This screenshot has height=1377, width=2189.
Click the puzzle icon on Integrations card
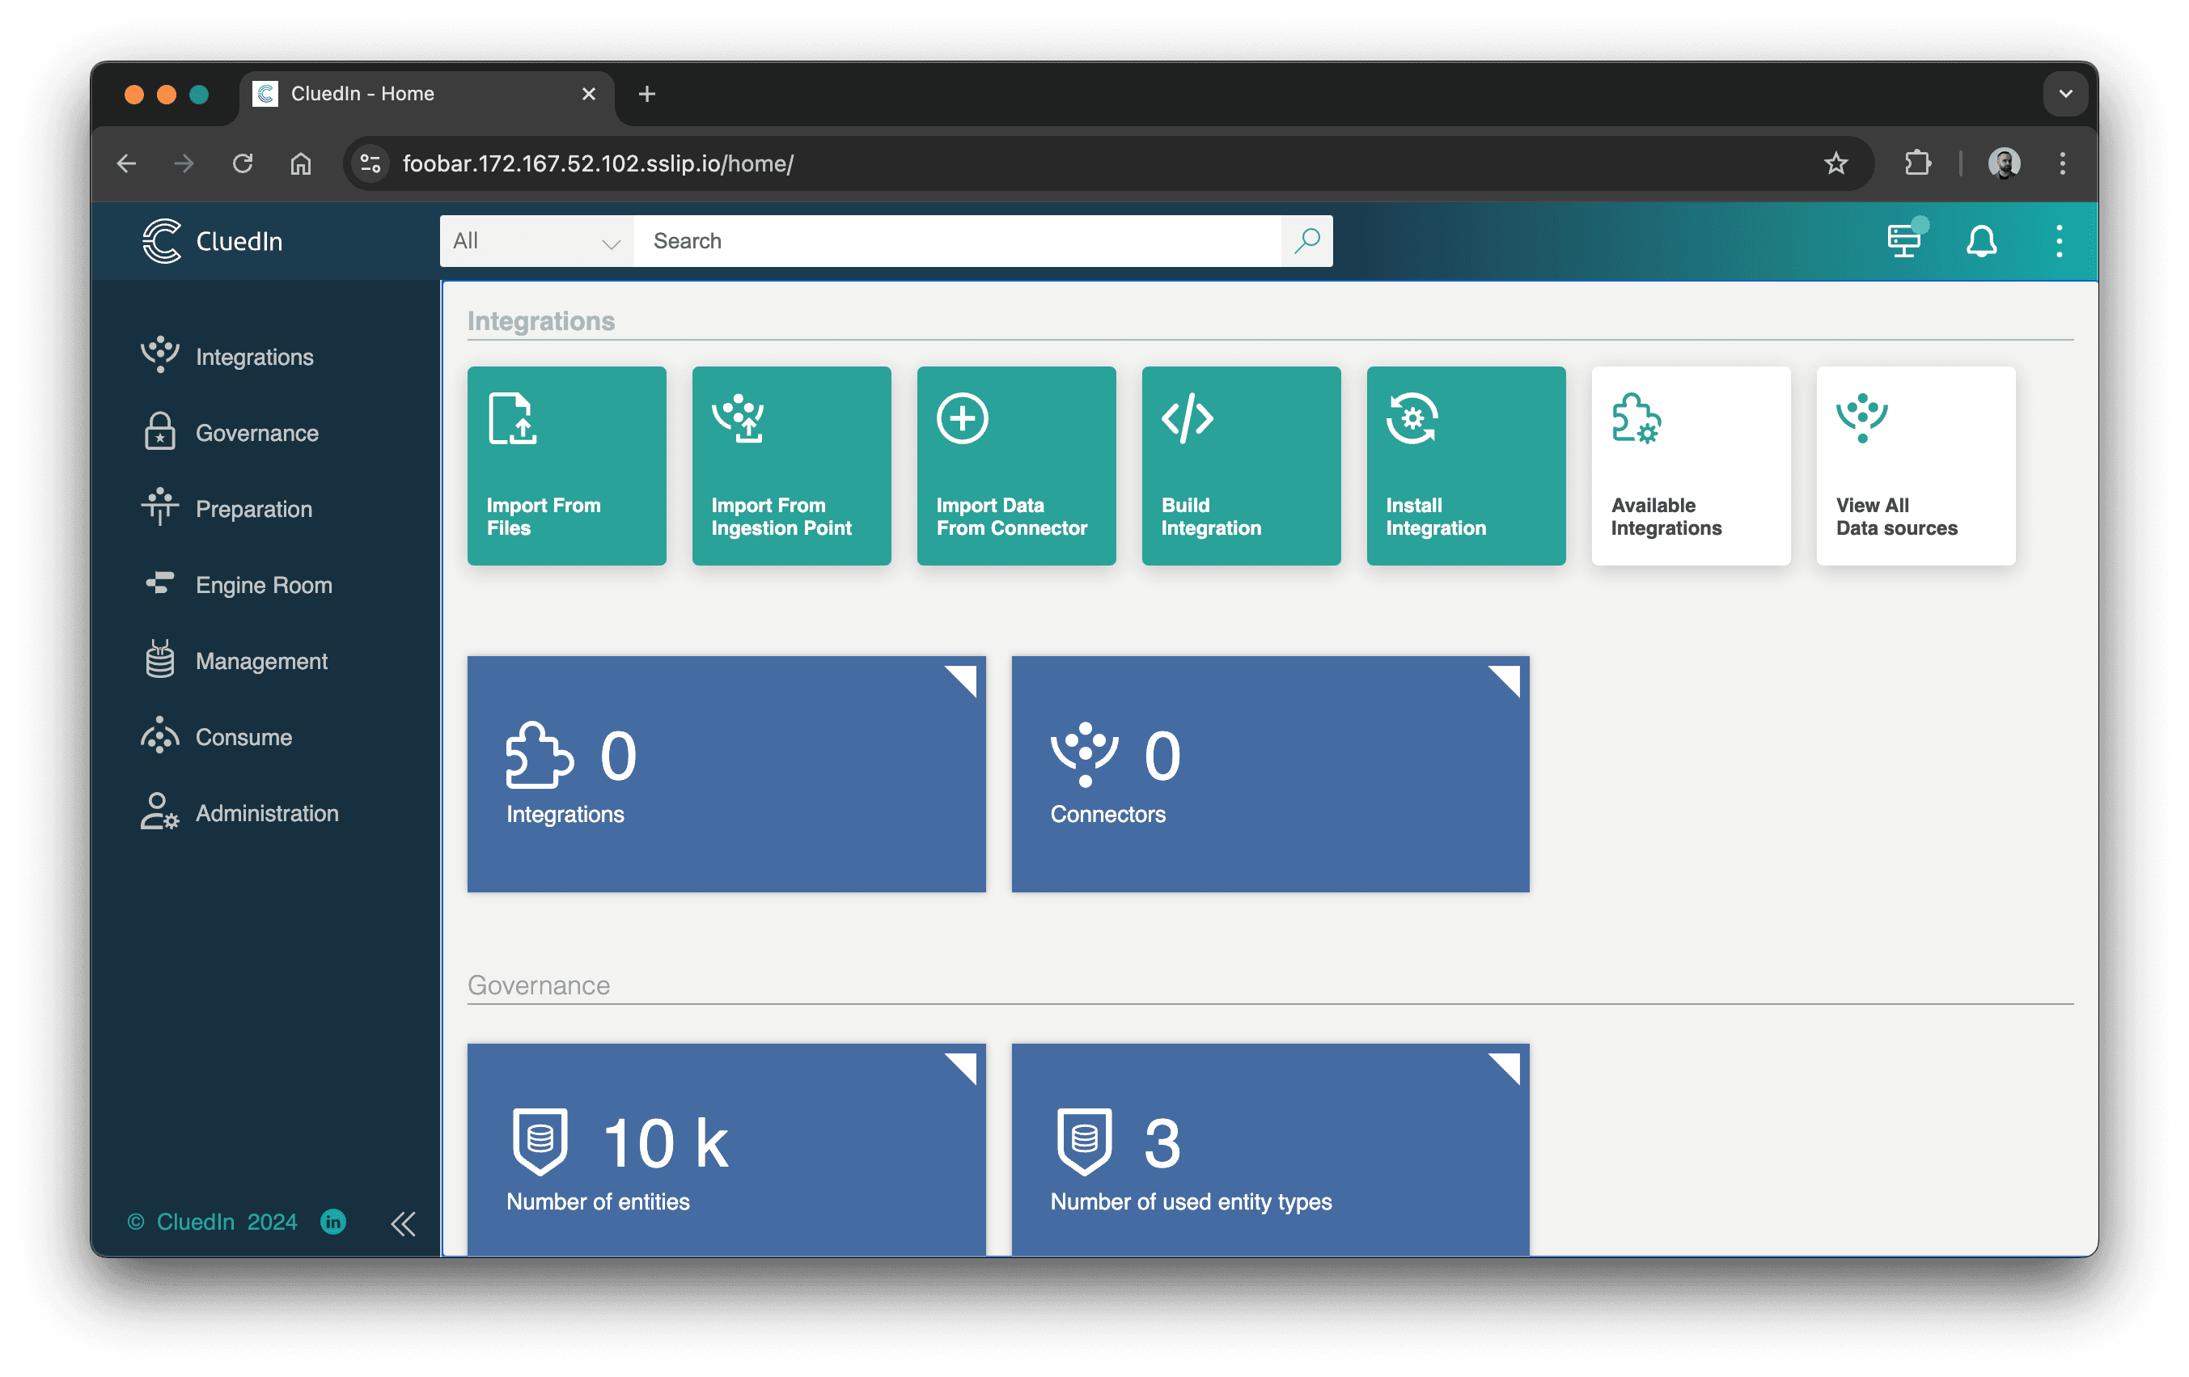pyautogui.click(x=539, y=754)
